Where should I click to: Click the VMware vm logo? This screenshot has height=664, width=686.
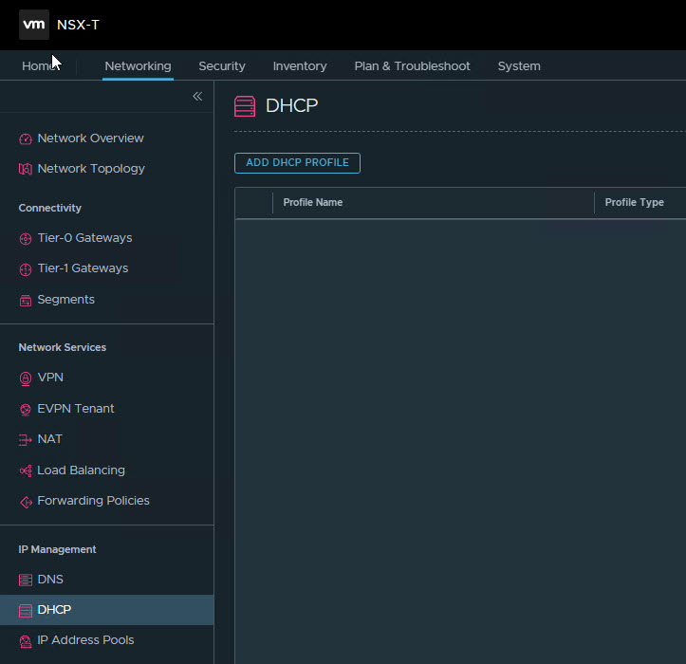click(34, 25)
